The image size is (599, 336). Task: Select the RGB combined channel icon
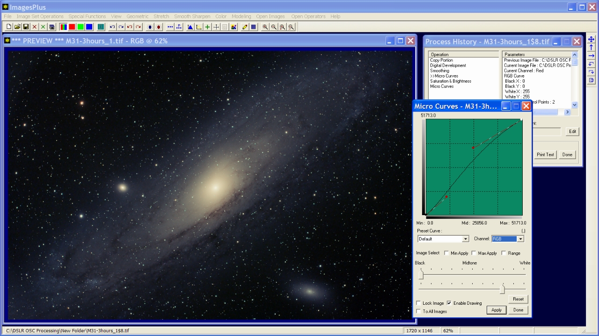[63, 27]
